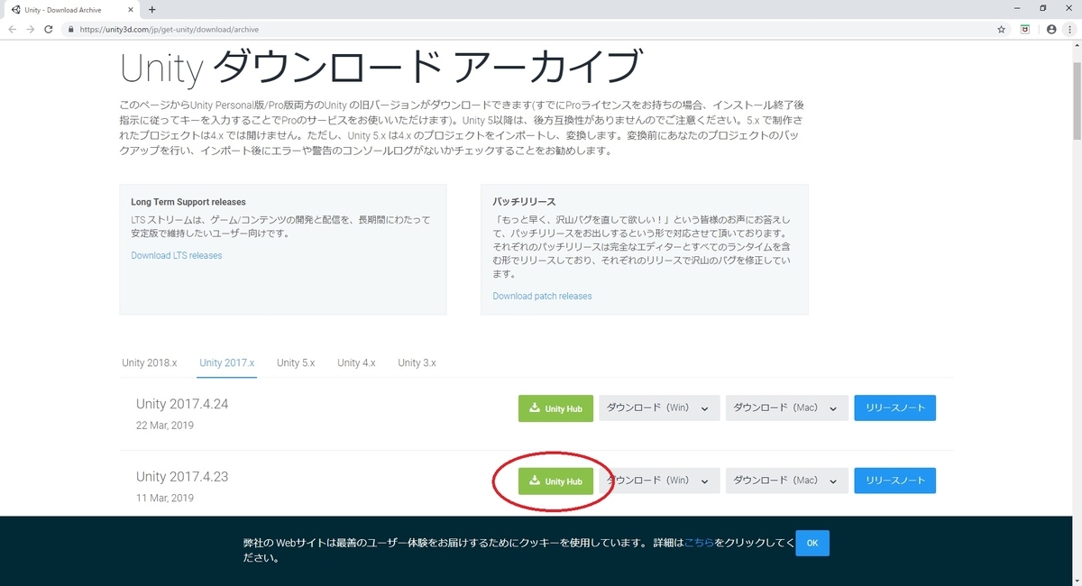This screenshot has height=586, width=1082.
Task: Click Unity Hub button for Unity 2017.4.24
Action: tap(555, 408)
